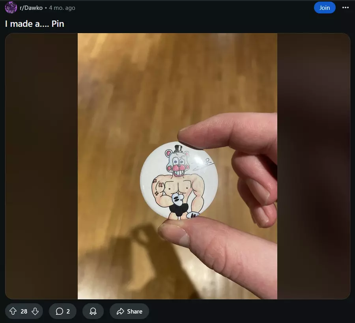
Task: Click the drawn pin button in image
Action: pyautogui.click(x=179, y=180)
